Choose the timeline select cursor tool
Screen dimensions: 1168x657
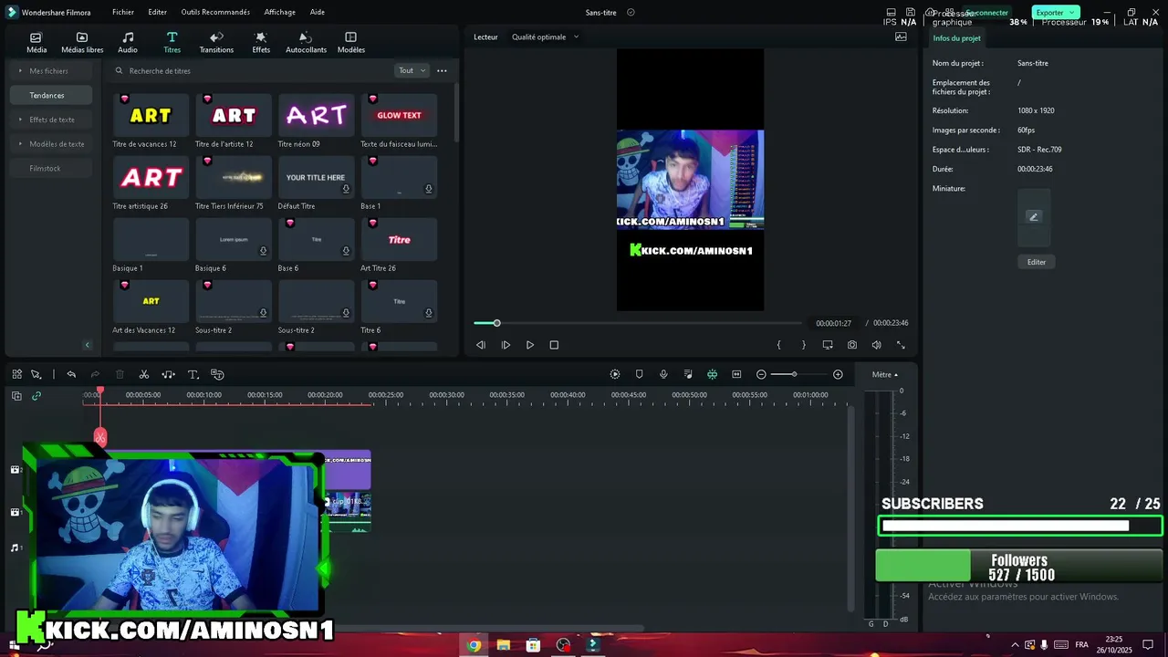click(36, 374)
